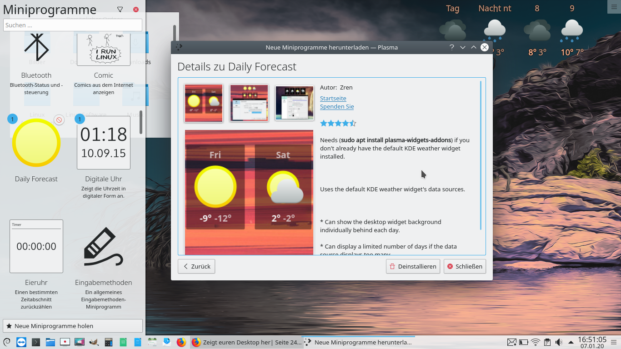
Task: Open LibreOffice Calc from the taskbar
Action: (x=123, y=342)
